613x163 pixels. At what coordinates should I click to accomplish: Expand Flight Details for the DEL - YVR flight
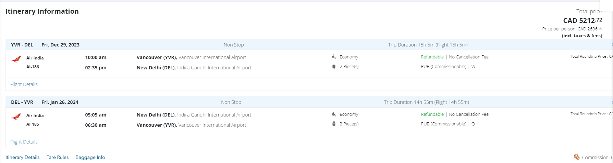(x=24, y=142)
